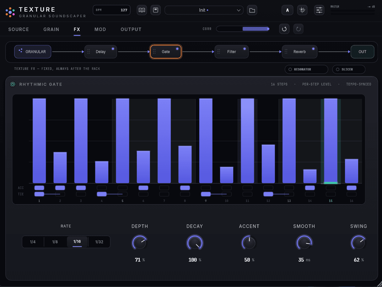This screenshot has height=287, width=382.
Task: Toggle the Reverb module enable dot
Action: click(x=313, y=49)
